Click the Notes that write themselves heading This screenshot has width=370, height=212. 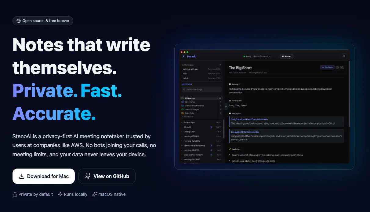pyautogui.click(x=81, y=56)
